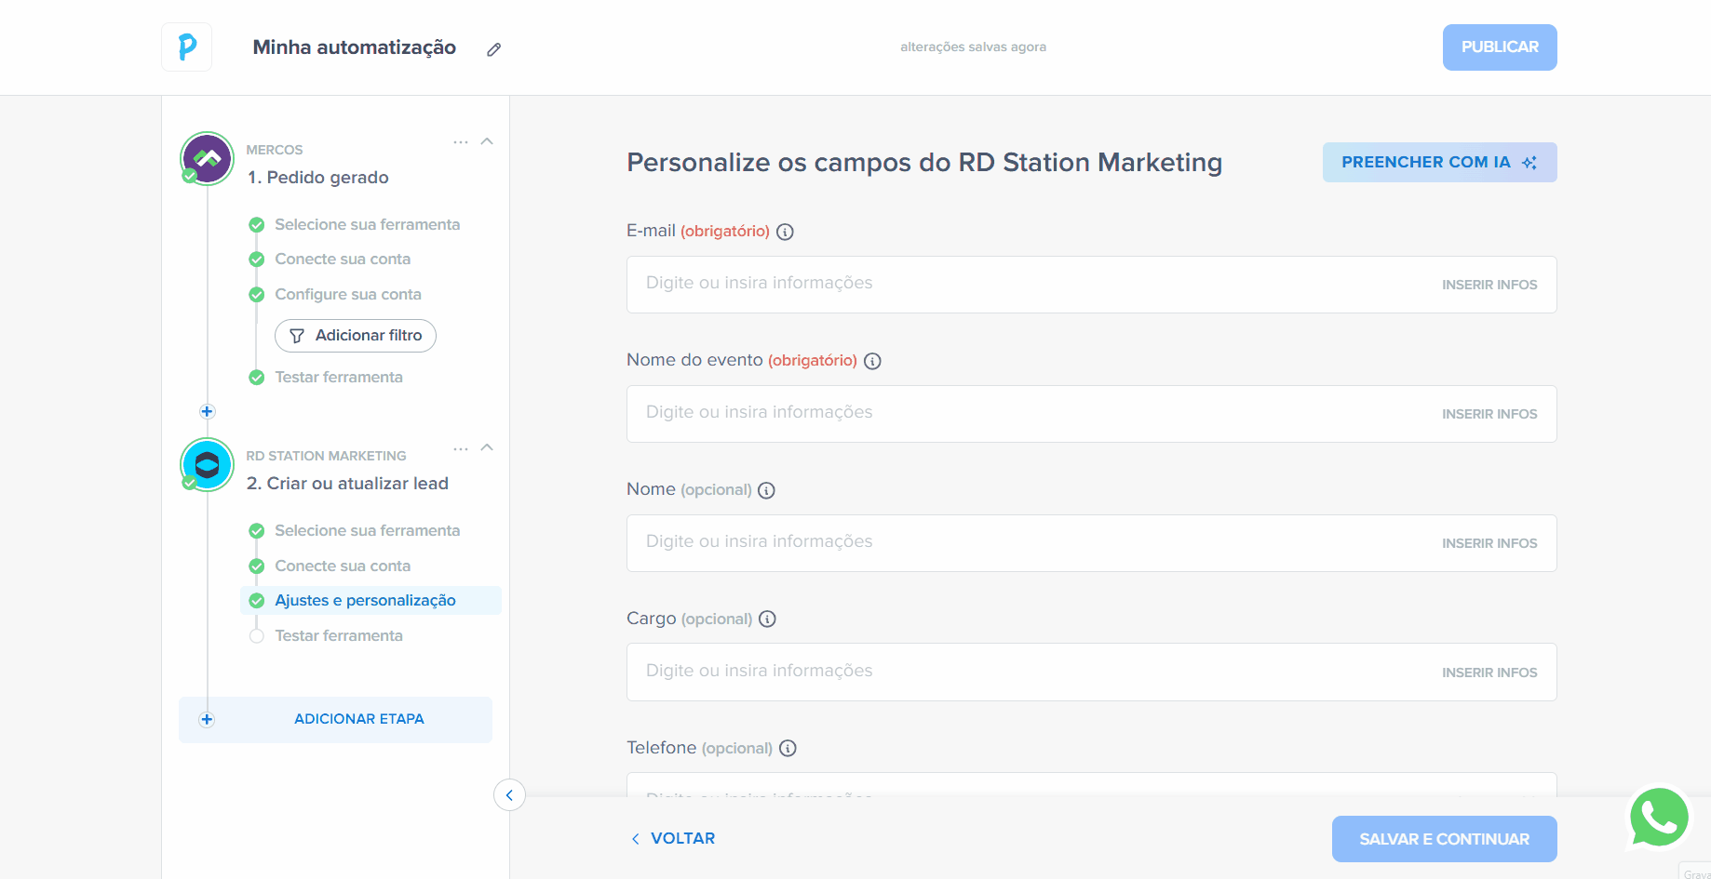Click Inserir infos in Cargo field
This screenshot has height=879, width=1711.
point(1489,673)
